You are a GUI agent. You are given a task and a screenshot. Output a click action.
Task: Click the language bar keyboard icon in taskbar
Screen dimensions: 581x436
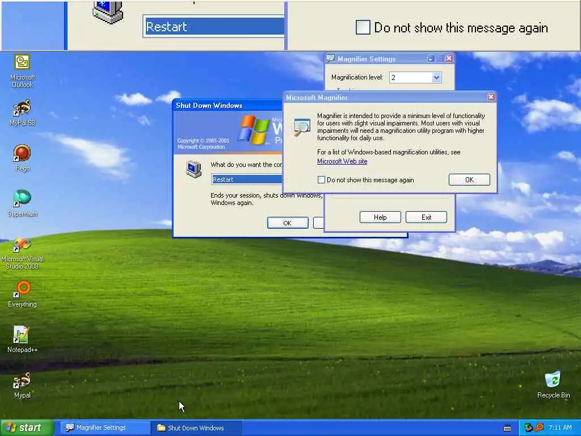[507, 428]
